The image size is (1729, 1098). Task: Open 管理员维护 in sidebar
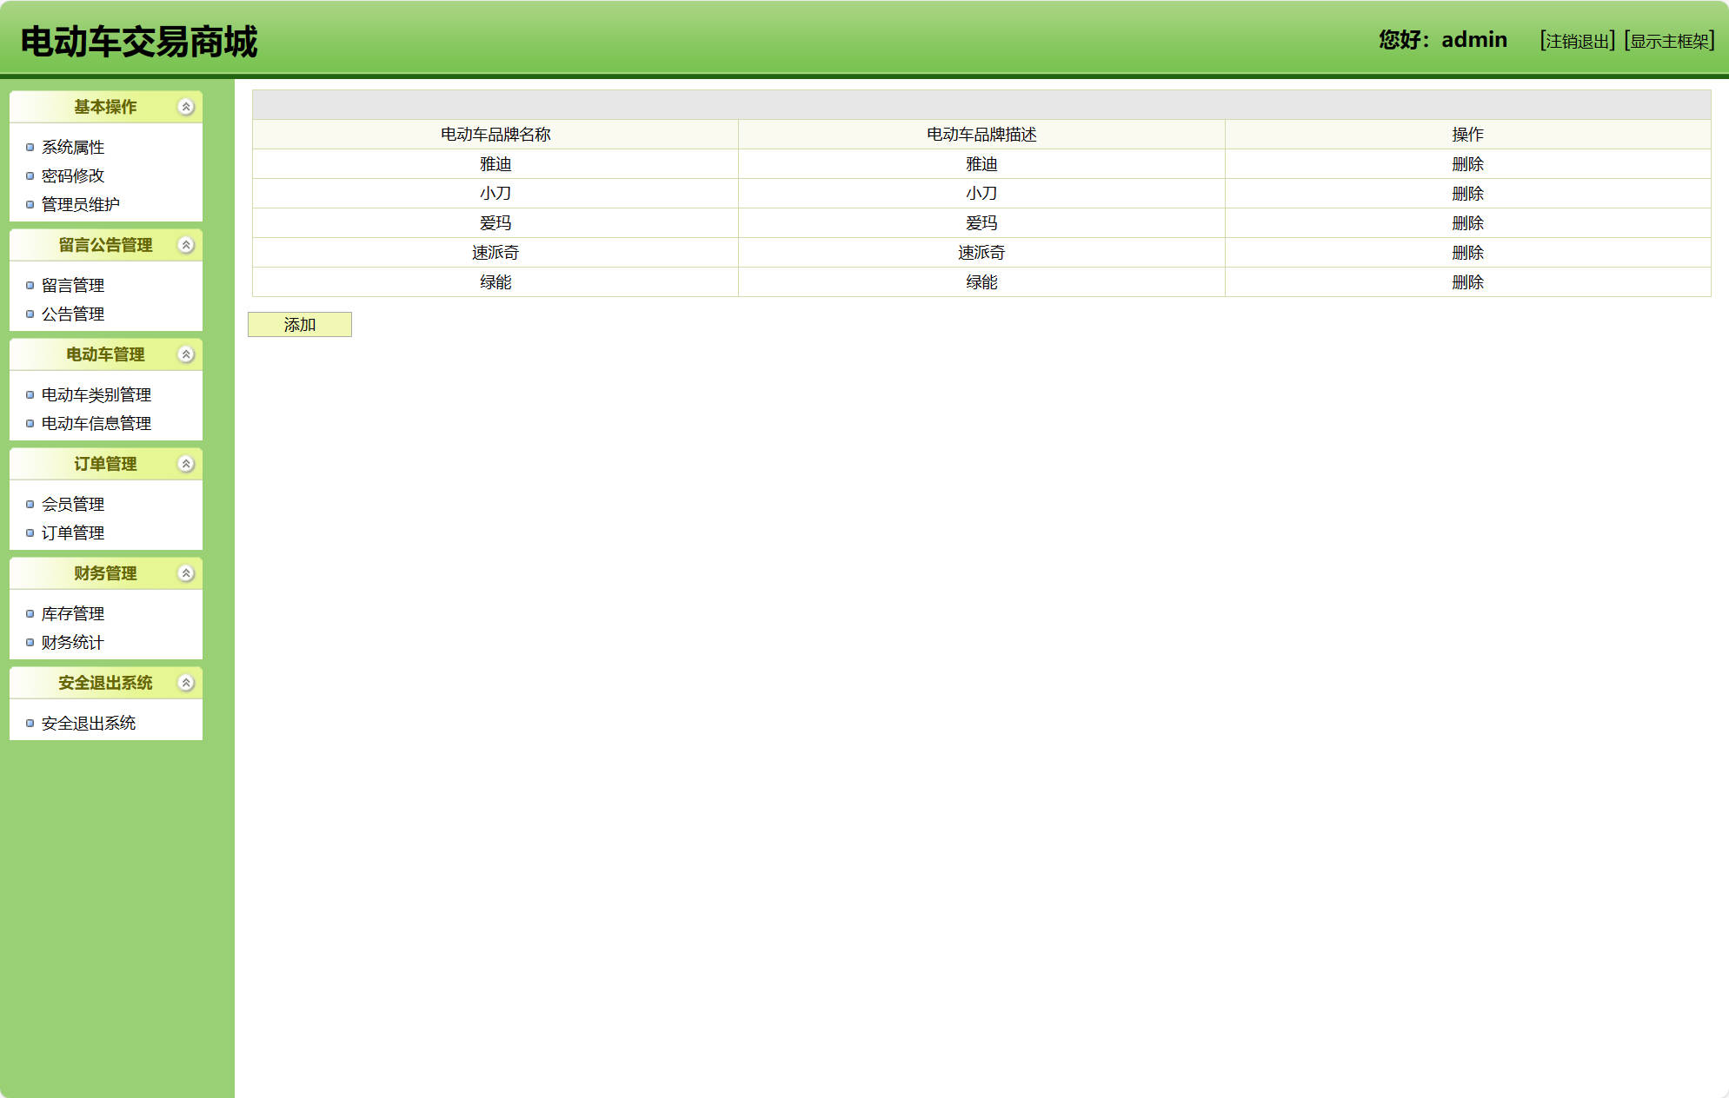[81, 205]
